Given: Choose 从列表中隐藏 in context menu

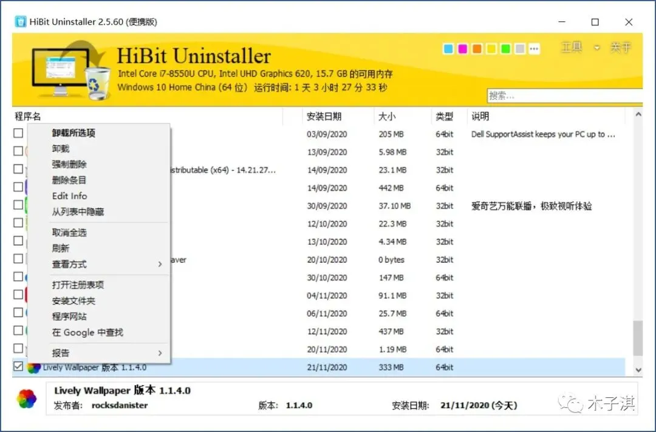Looking at the screenshot, I should coord(78,212).
